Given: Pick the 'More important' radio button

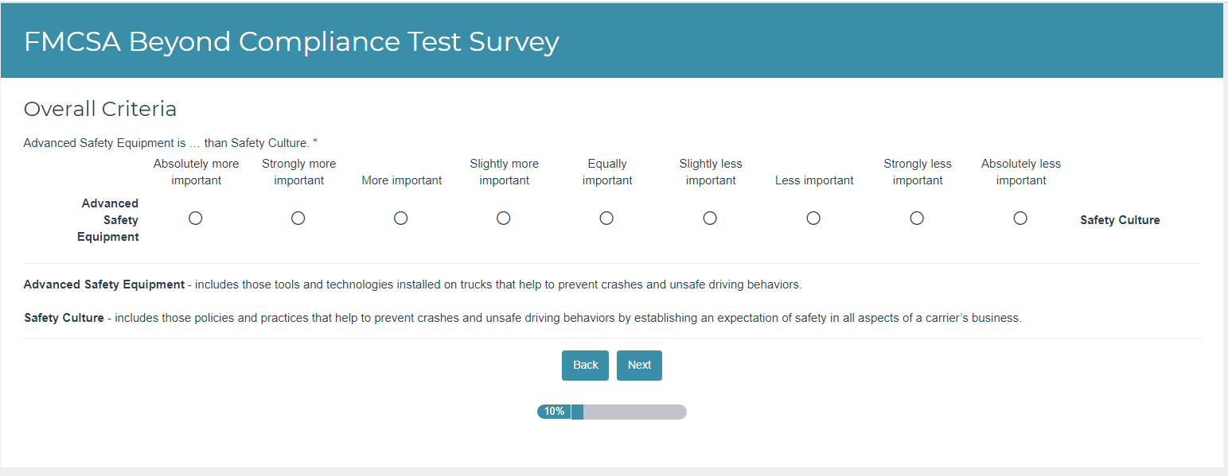Looking at the screenshot, I should (x=401, y=219).
